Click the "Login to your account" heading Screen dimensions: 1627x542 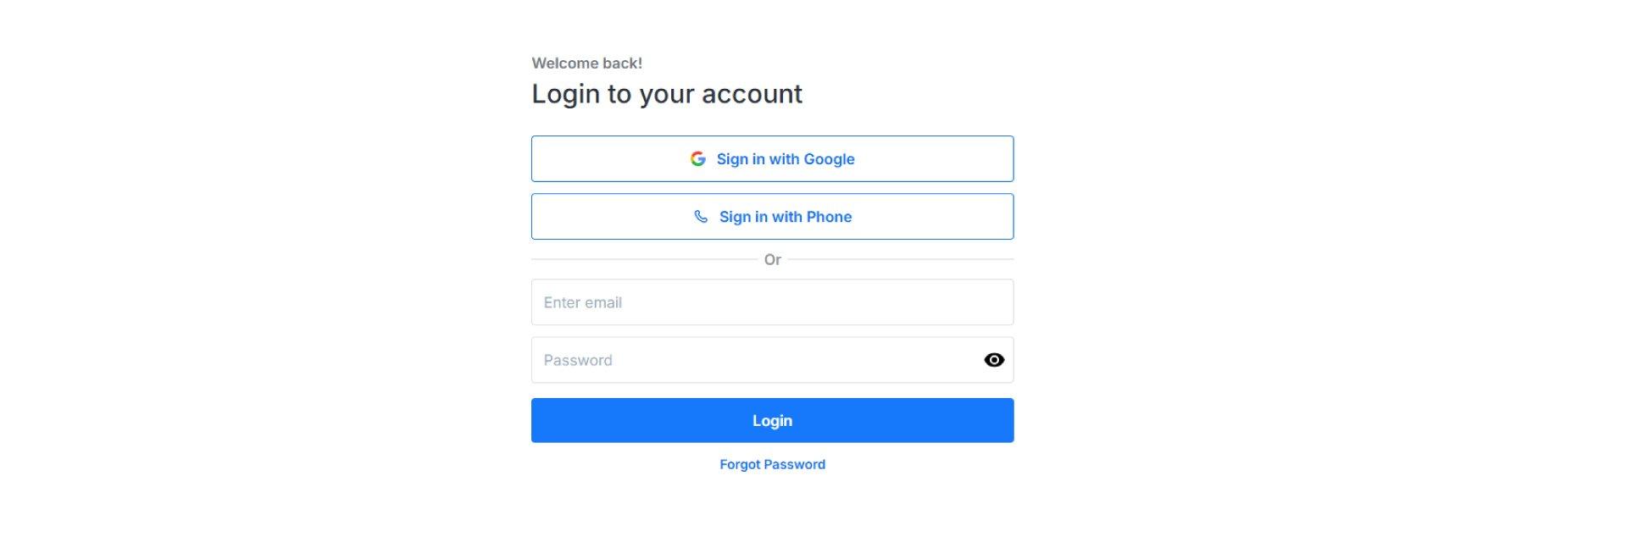click(x=666, y=94)
